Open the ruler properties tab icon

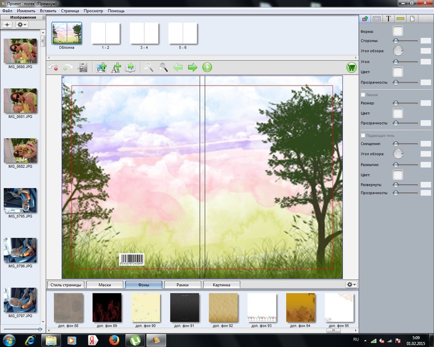(400, 19)
